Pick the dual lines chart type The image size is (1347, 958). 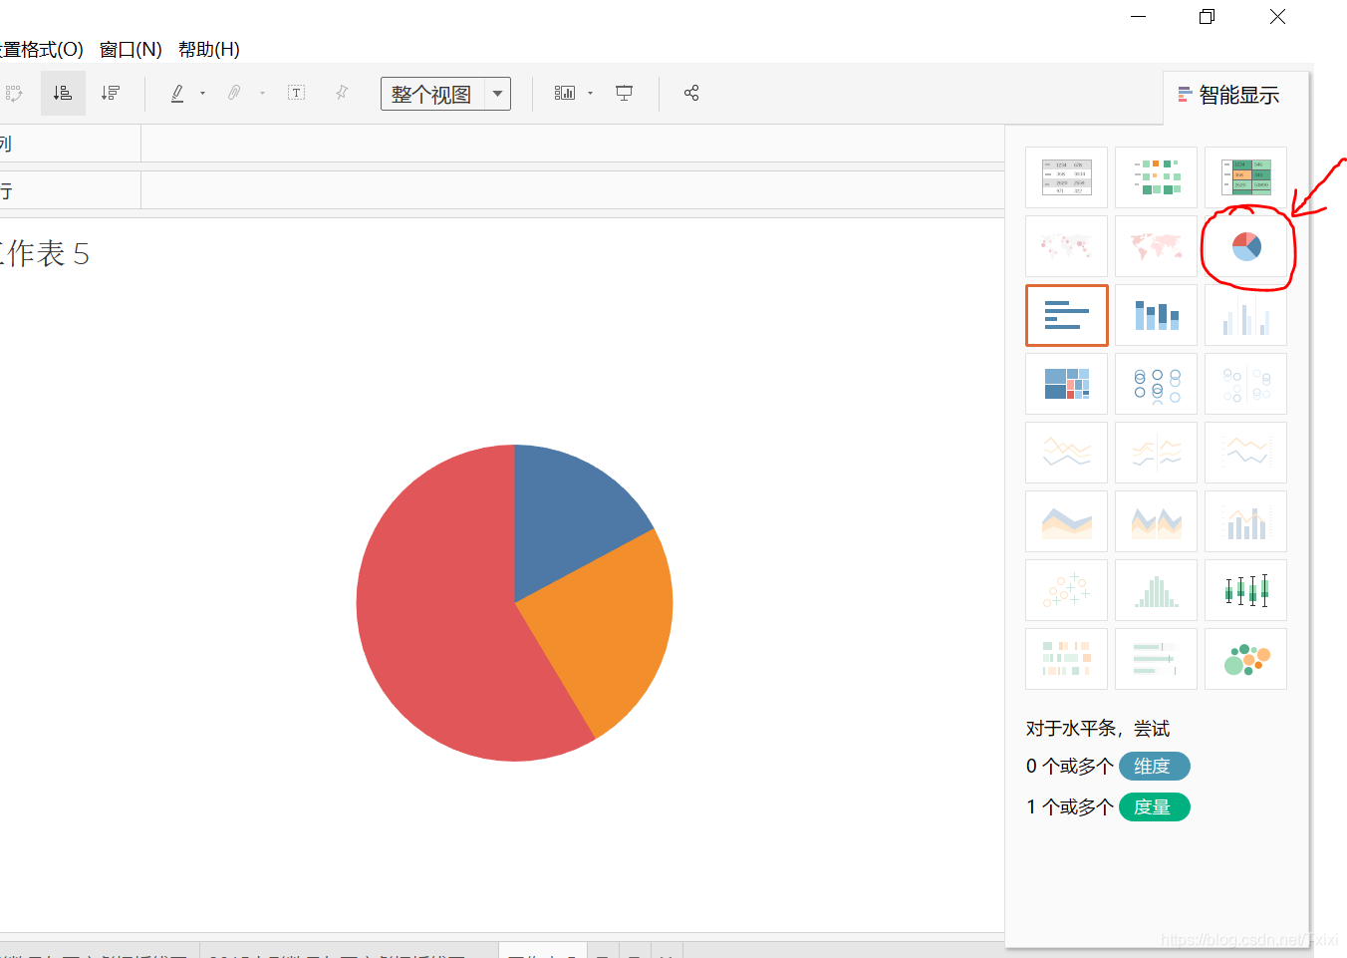click(1245, 453)
